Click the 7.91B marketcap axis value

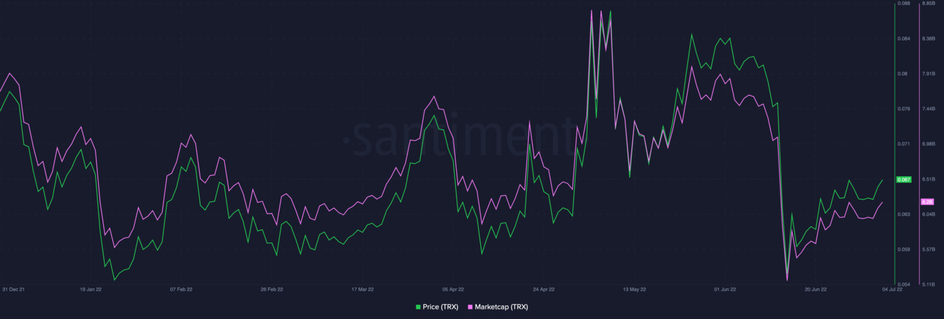(x=929, y=74)
